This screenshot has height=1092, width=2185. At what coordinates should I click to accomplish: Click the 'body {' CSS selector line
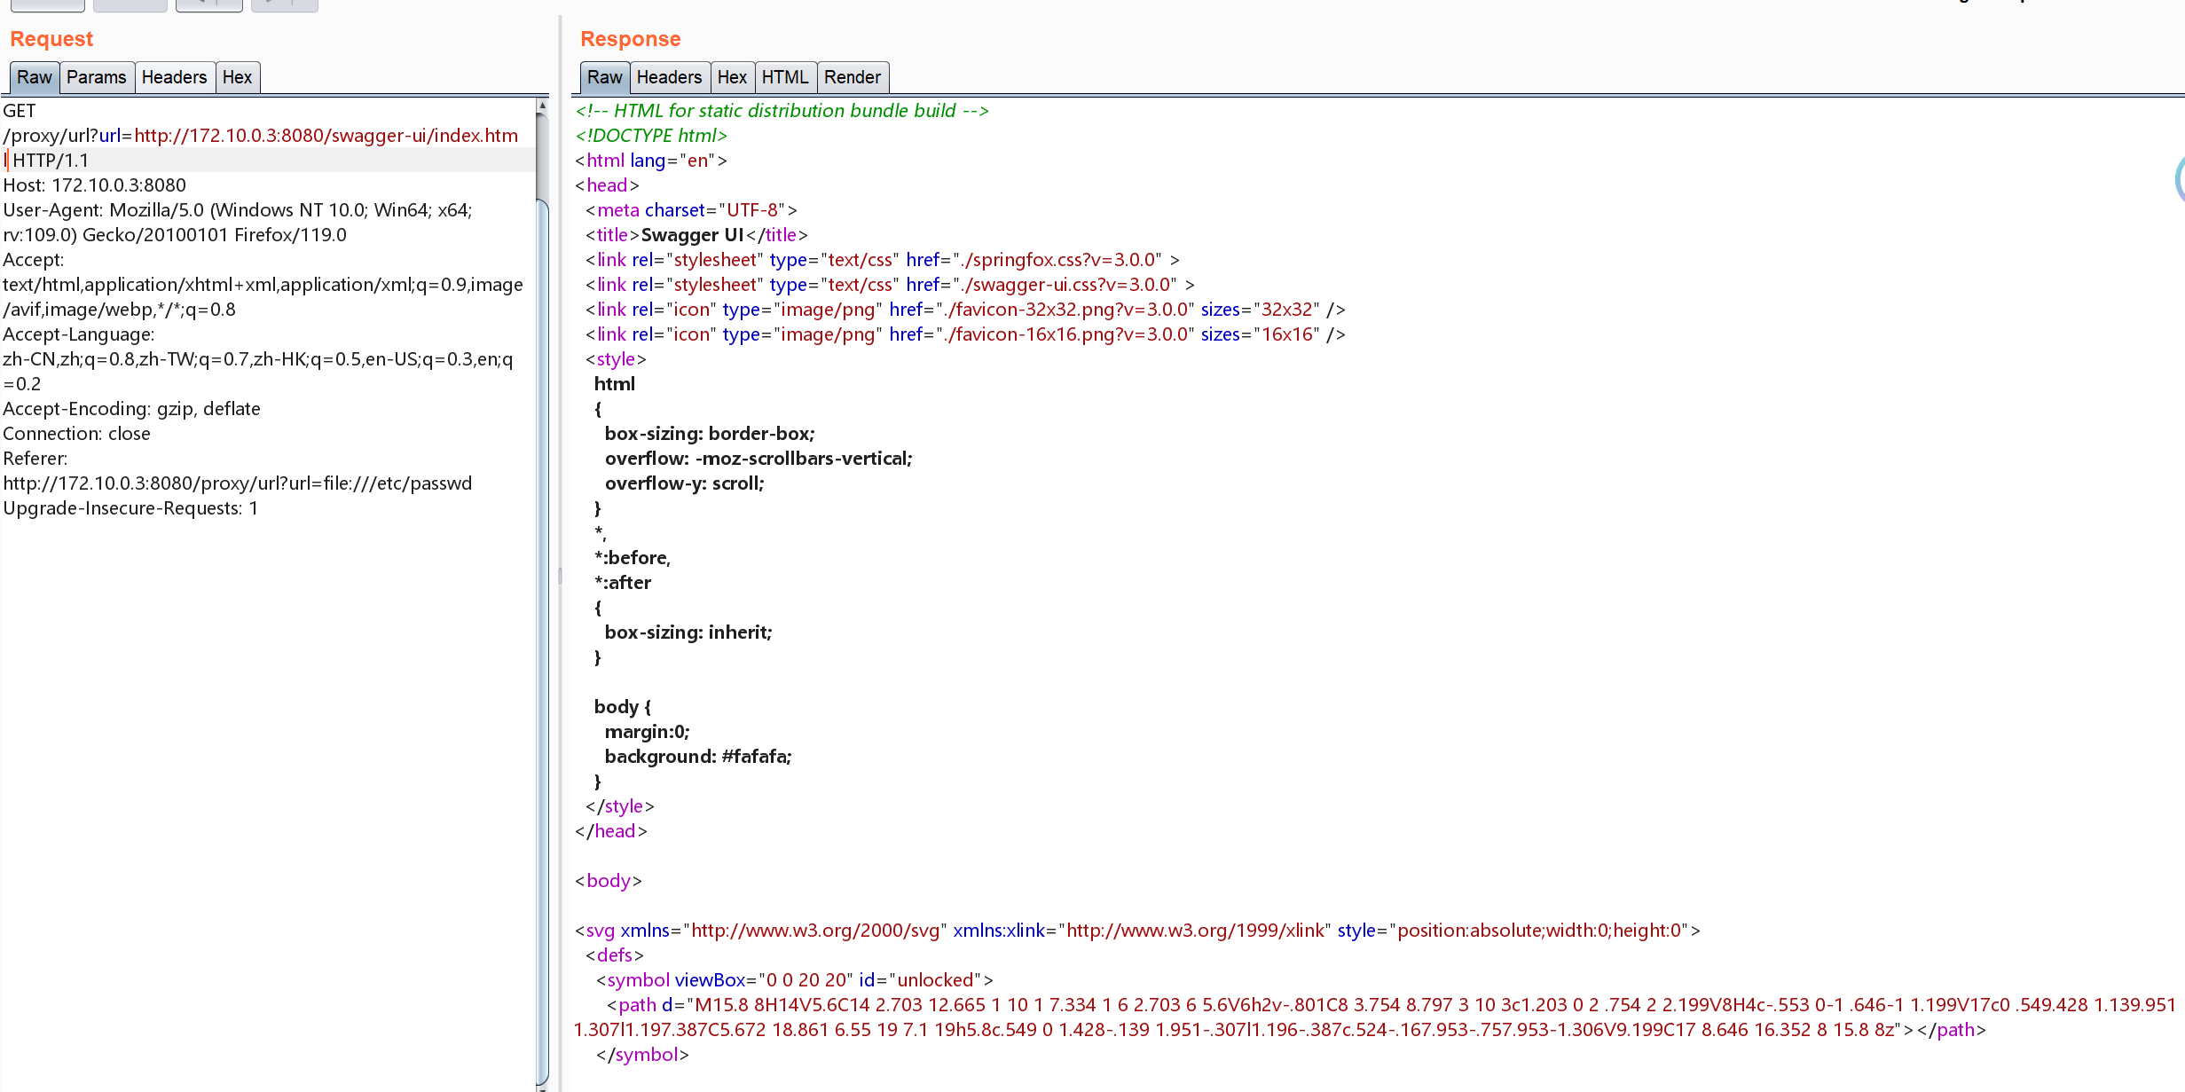click(x=623, y=707)
